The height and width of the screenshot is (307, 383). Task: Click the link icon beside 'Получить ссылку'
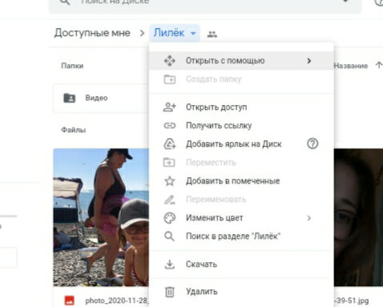[170, 125]
